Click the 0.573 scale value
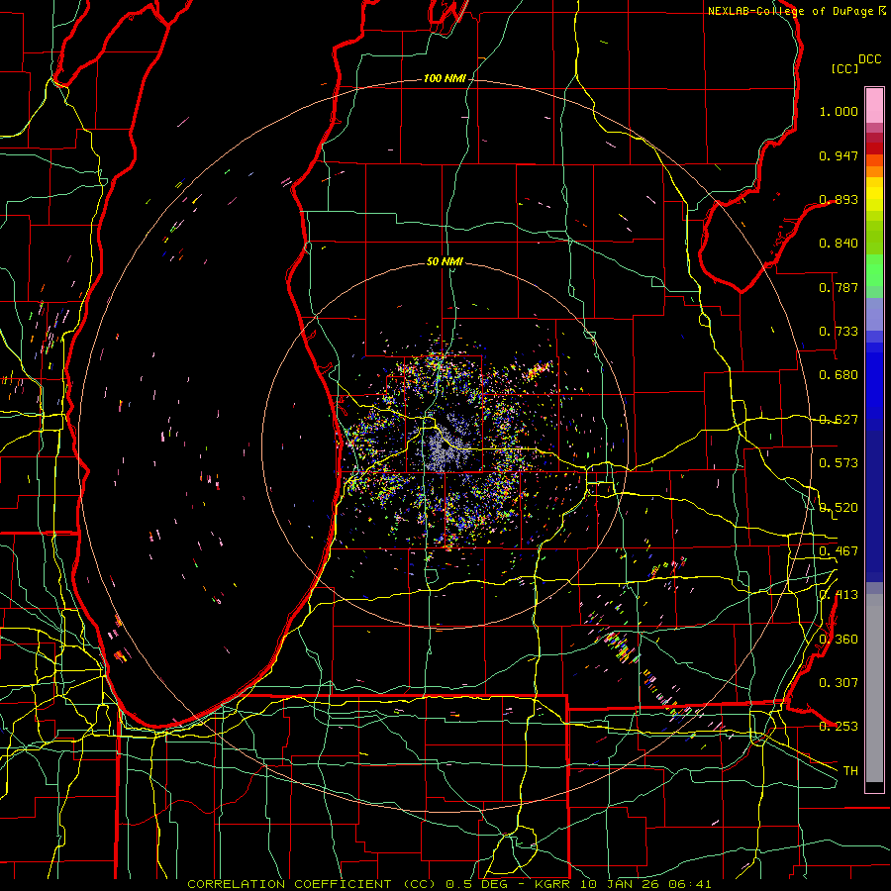The width and height of the screenshot is (891, 891). click(839, 463)
